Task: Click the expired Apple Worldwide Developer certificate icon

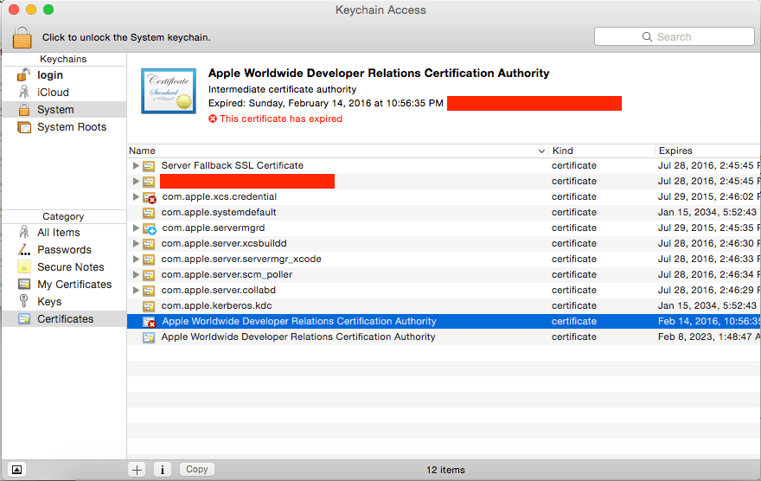Action: tap(149, 322)
